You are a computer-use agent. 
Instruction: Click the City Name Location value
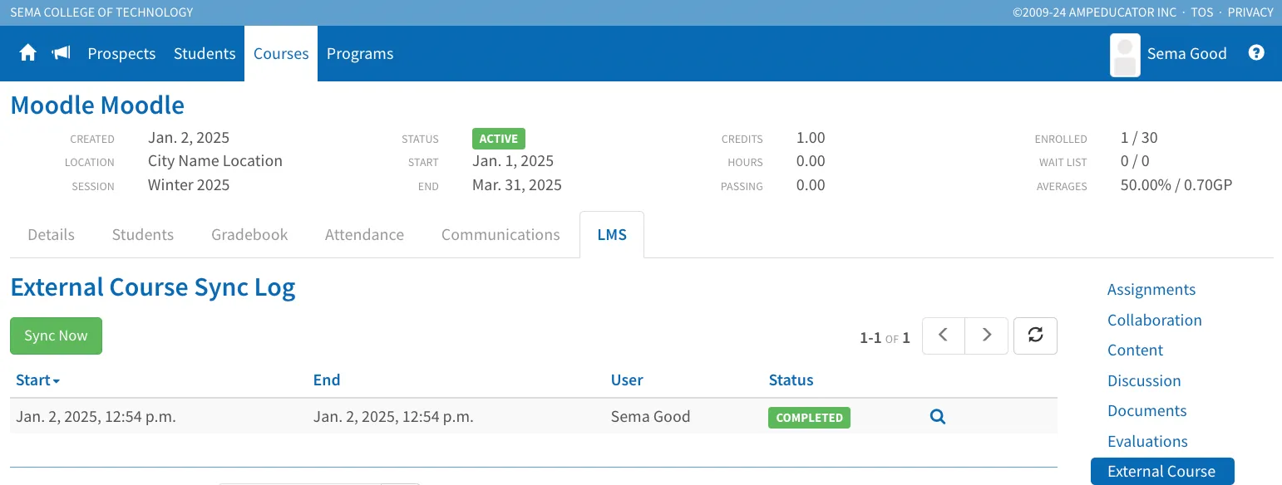tap(215, 161)
